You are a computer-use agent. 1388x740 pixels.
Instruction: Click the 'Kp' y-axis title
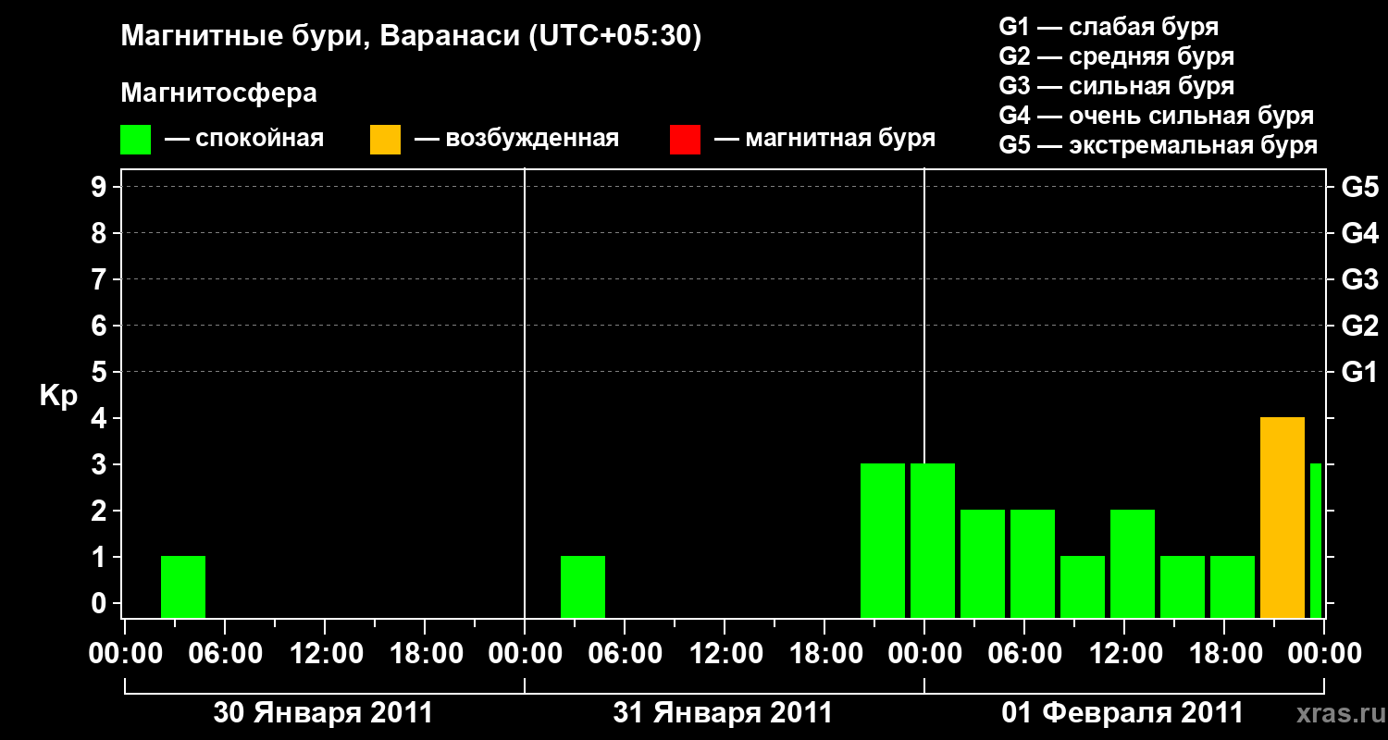[x=57, y=396]
